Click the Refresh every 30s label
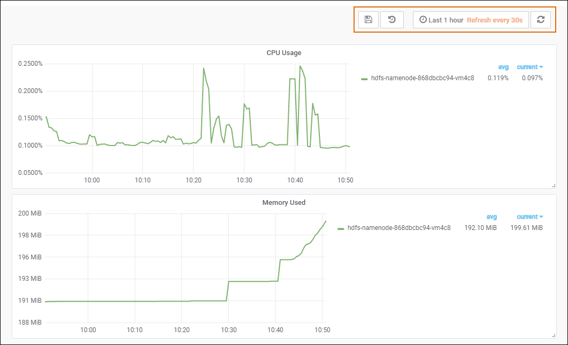Screen dimensions: 568x345 coord(494,20)
